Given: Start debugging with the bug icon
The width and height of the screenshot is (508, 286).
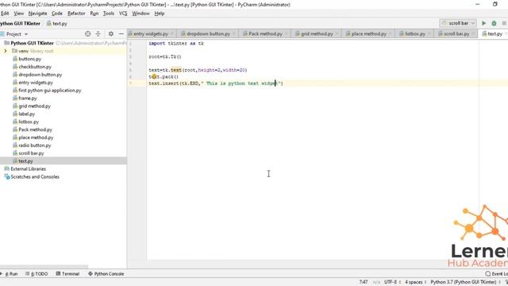Looking at the screenshot, I should [494, 23].
